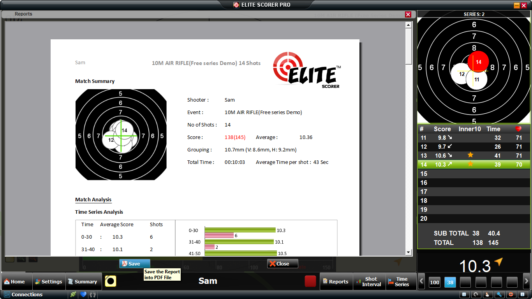Select series box showing 100
532x299 pixels.
click(x=435, y=282)
